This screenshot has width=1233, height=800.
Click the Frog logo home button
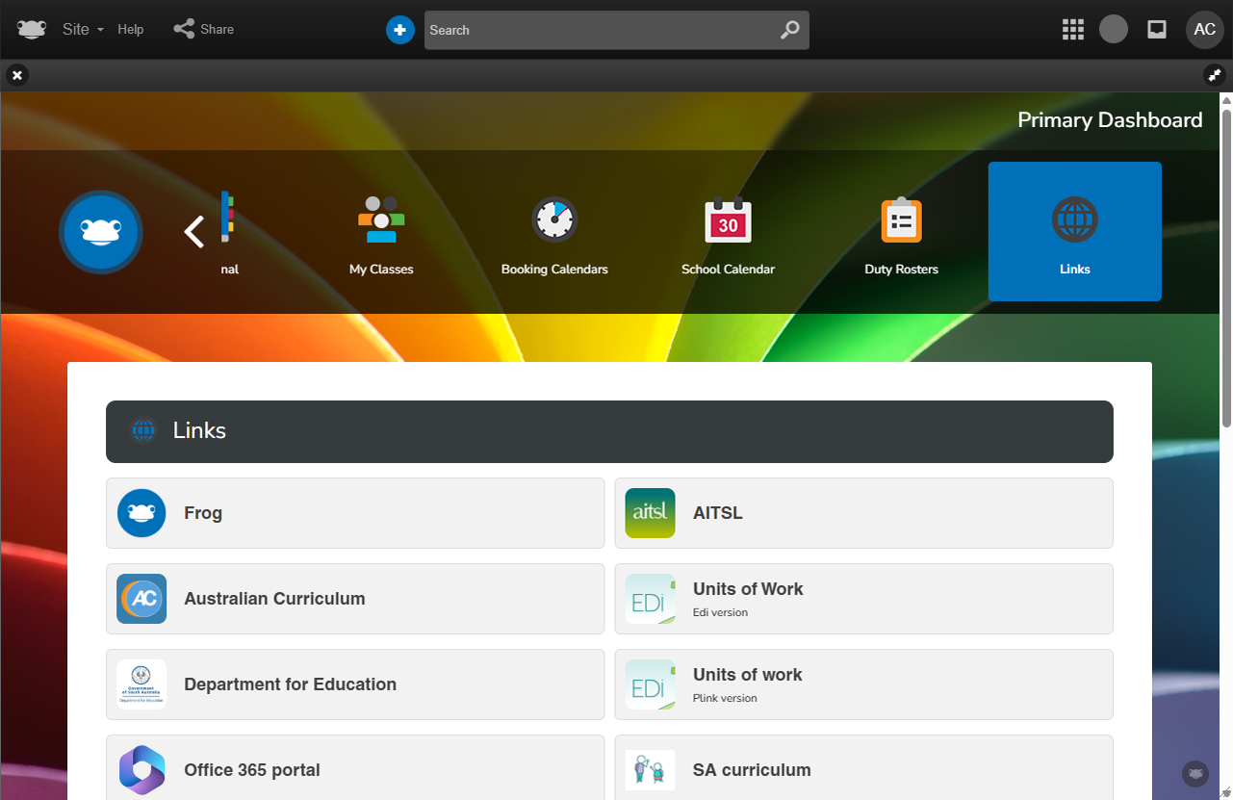(32, 29)
